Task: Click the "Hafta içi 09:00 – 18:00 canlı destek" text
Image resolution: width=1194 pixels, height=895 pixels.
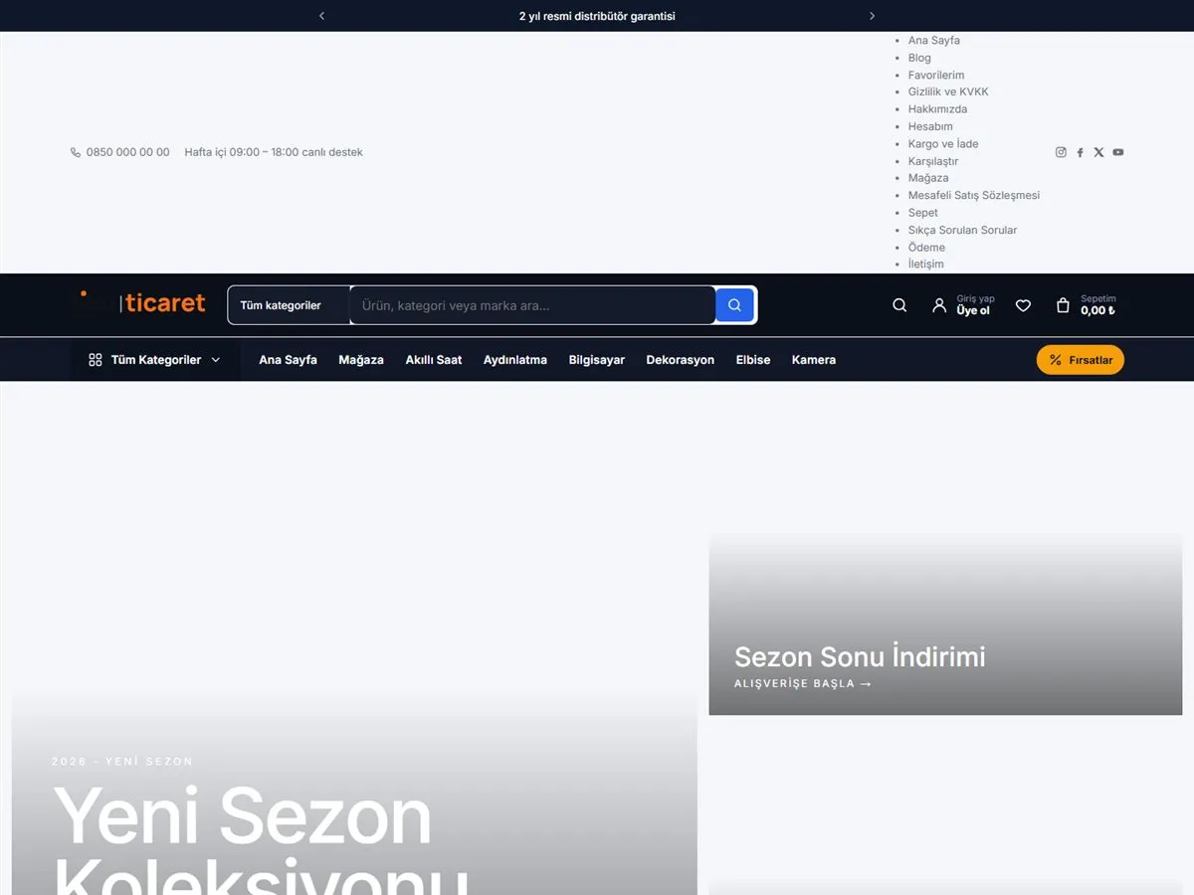Action: coord(274,152)
